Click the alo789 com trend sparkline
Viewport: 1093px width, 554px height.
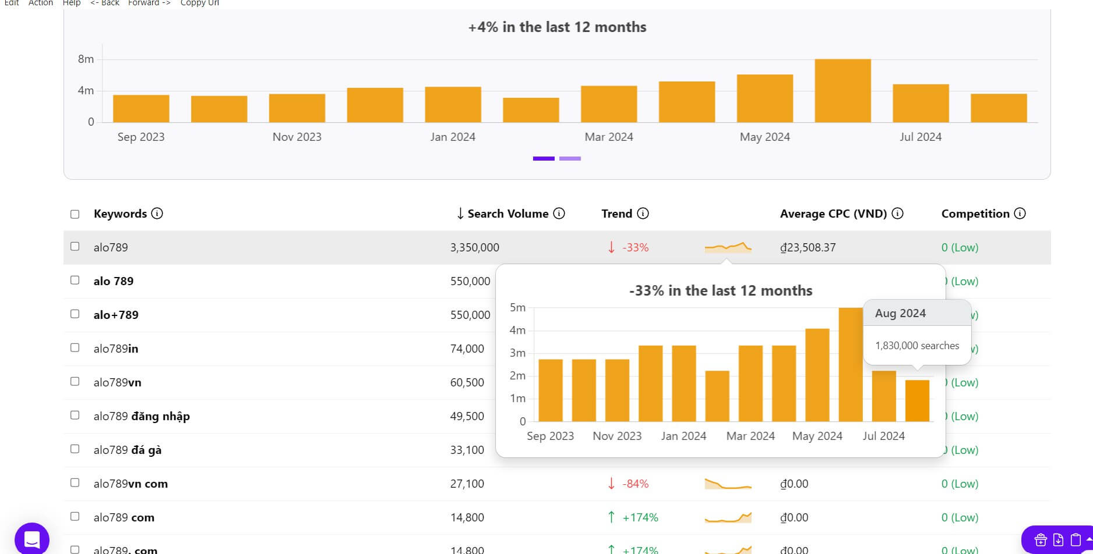point(728,517)
